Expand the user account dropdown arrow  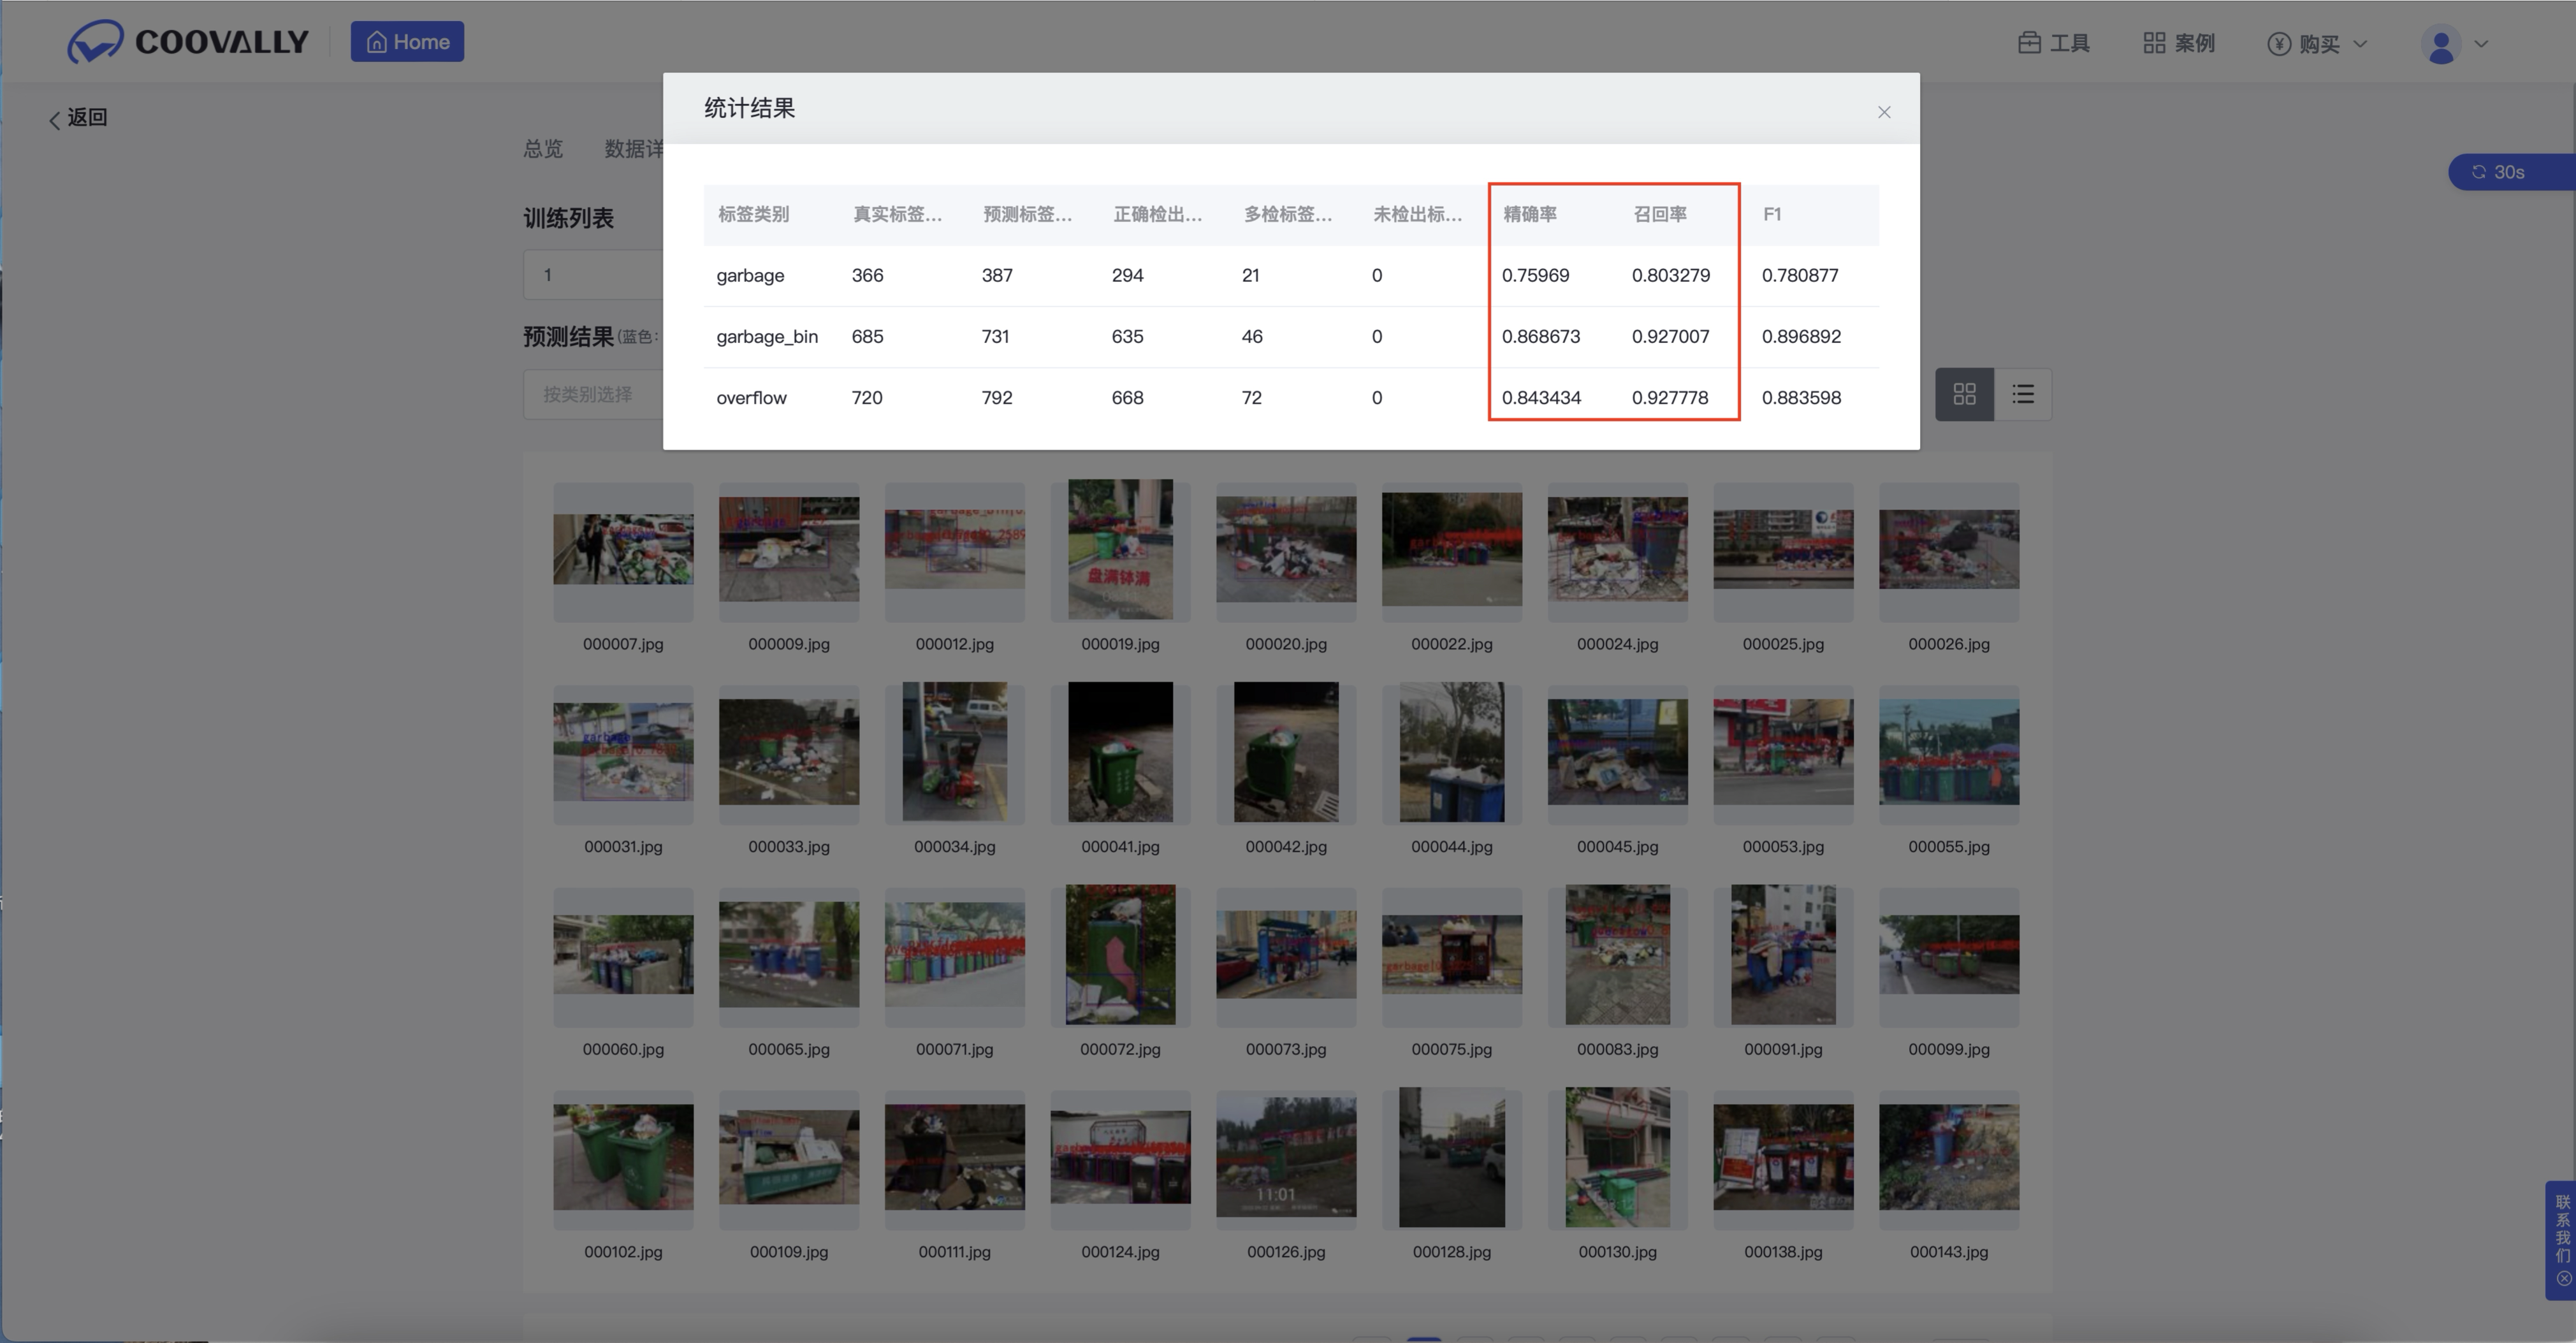click(2481, 44)
